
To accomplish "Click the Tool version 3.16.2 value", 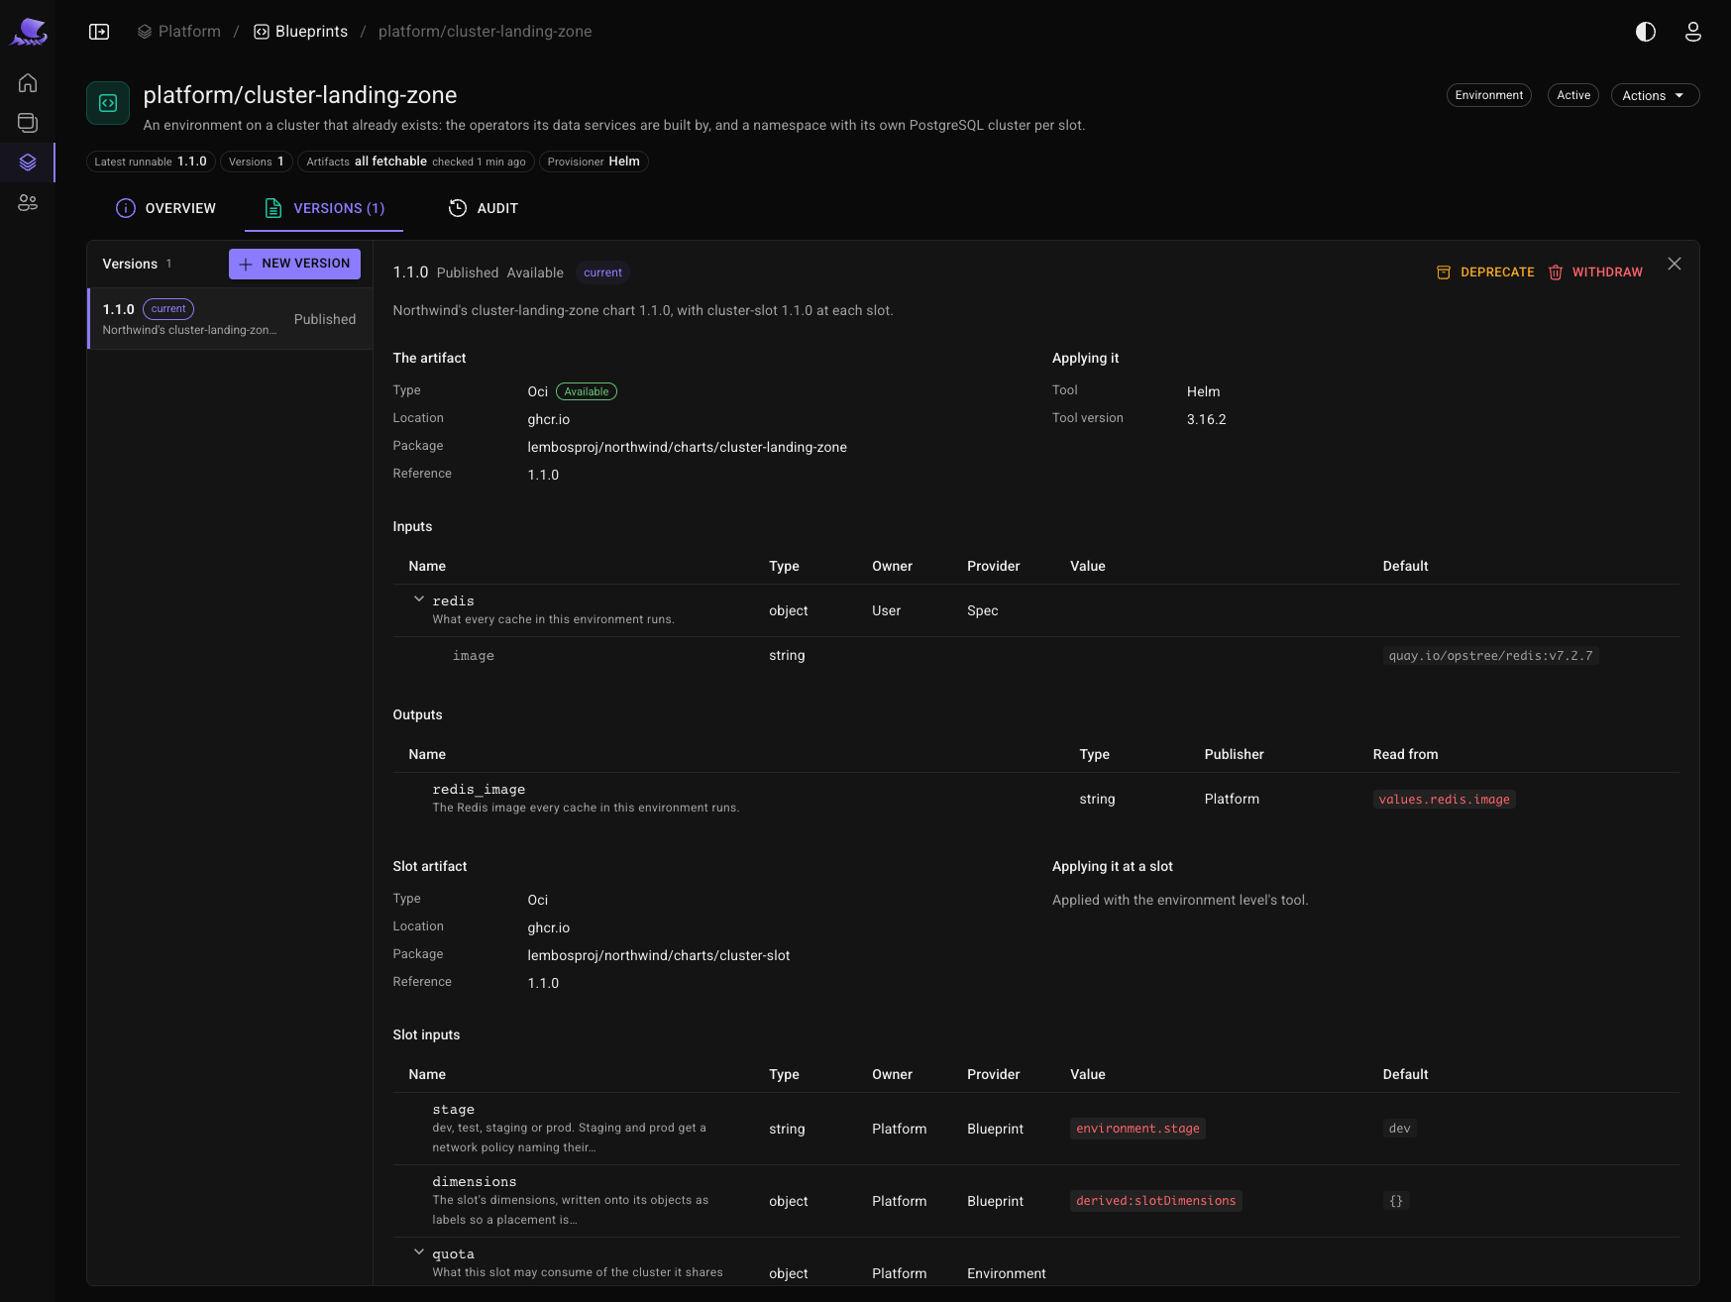I will point(1206,419).
